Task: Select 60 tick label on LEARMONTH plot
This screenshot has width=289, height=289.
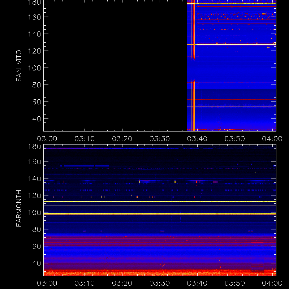Action: tap(36, 246)
